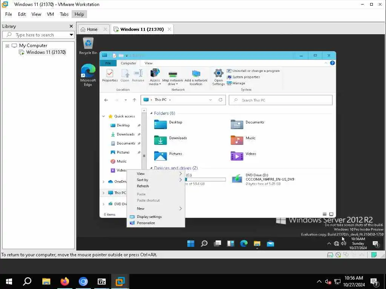The image size is (386, 289).
Task: Open Access media ribbon option
Action: coord(155,77)
